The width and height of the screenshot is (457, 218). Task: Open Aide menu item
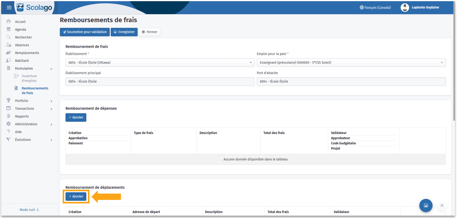[x=19, y=132]
